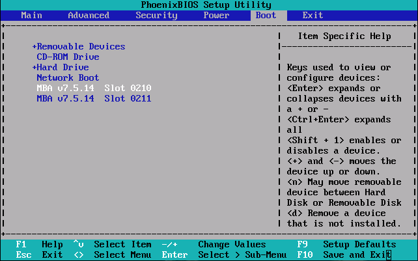Open the Main menu tab

(31, 15)
